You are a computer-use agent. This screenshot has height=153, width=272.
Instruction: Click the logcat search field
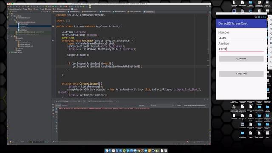tap(162, 105)
